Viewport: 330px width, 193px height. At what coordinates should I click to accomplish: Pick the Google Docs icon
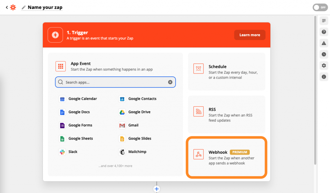tap(62, 112)
